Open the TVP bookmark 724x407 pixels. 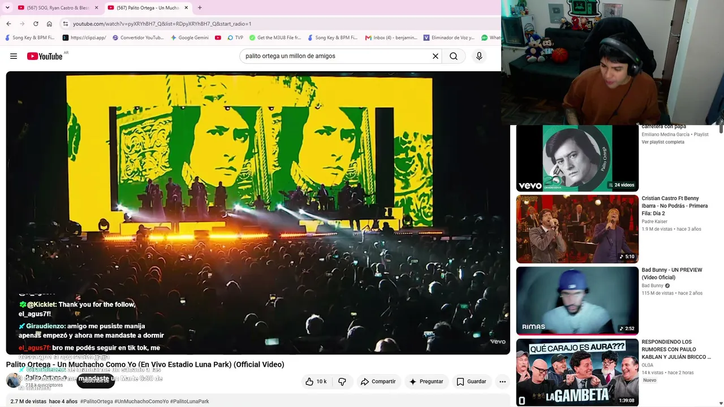point(235,38)
